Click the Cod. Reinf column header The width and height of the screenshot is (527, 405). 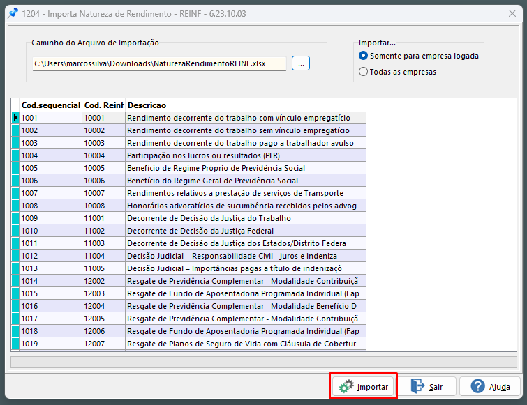pos(103,105)
